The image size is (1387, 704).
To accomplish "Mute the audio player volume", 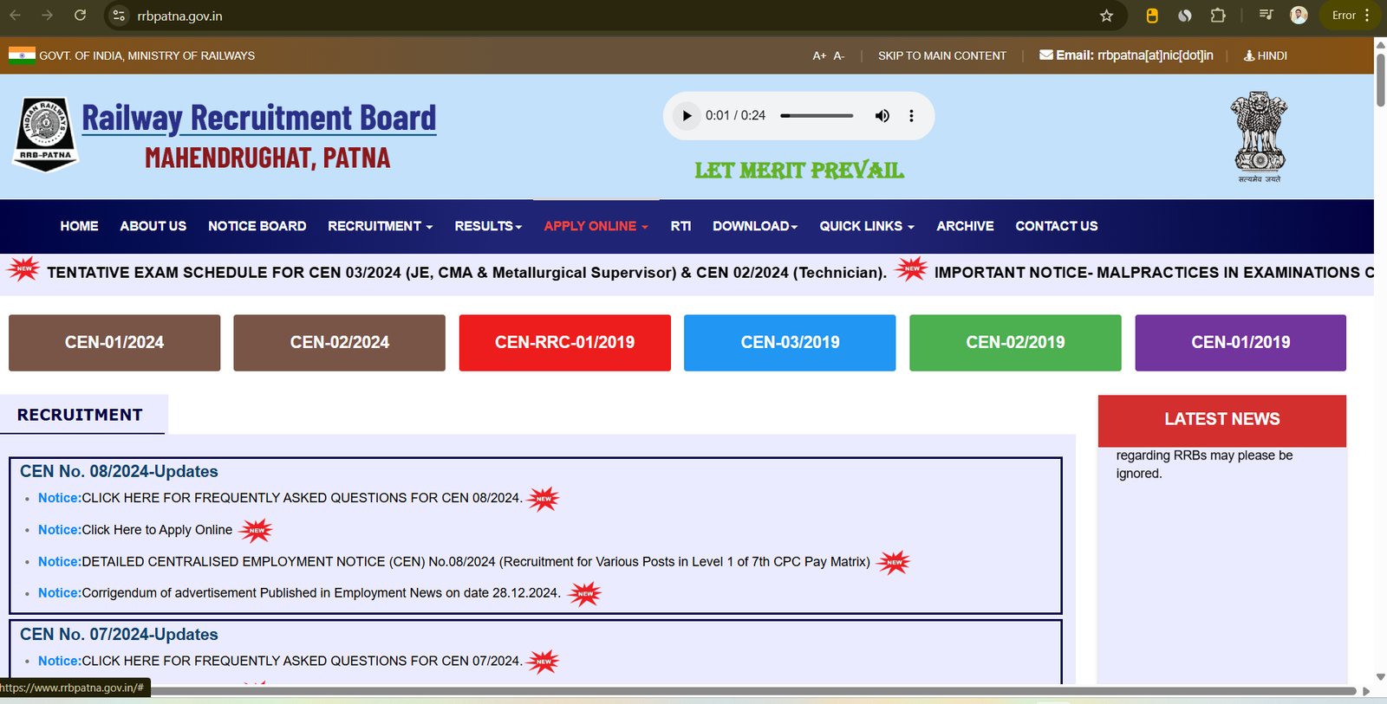I will pyautogui.click(x=882, y=115).
